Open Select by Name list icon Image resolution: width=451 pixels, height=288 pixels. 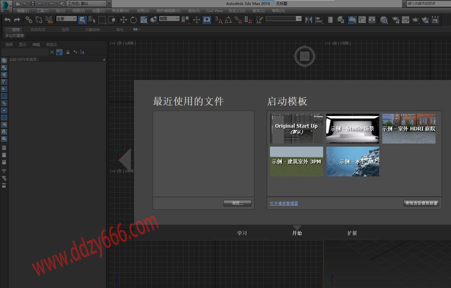(92, 20)
